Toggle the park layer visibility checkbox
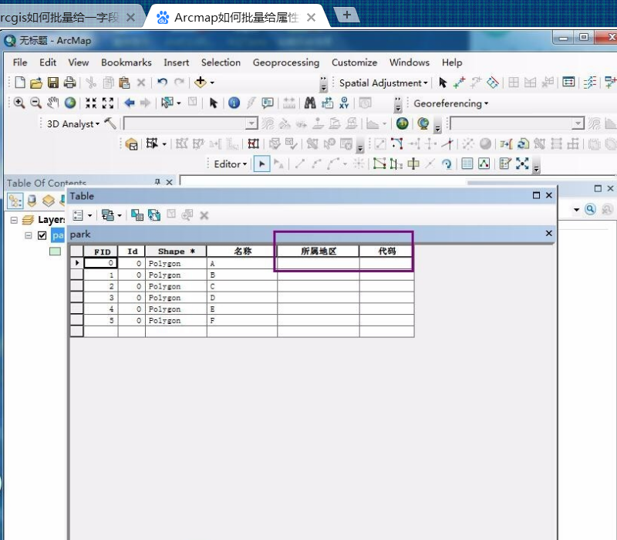 (x=42, y=235)
